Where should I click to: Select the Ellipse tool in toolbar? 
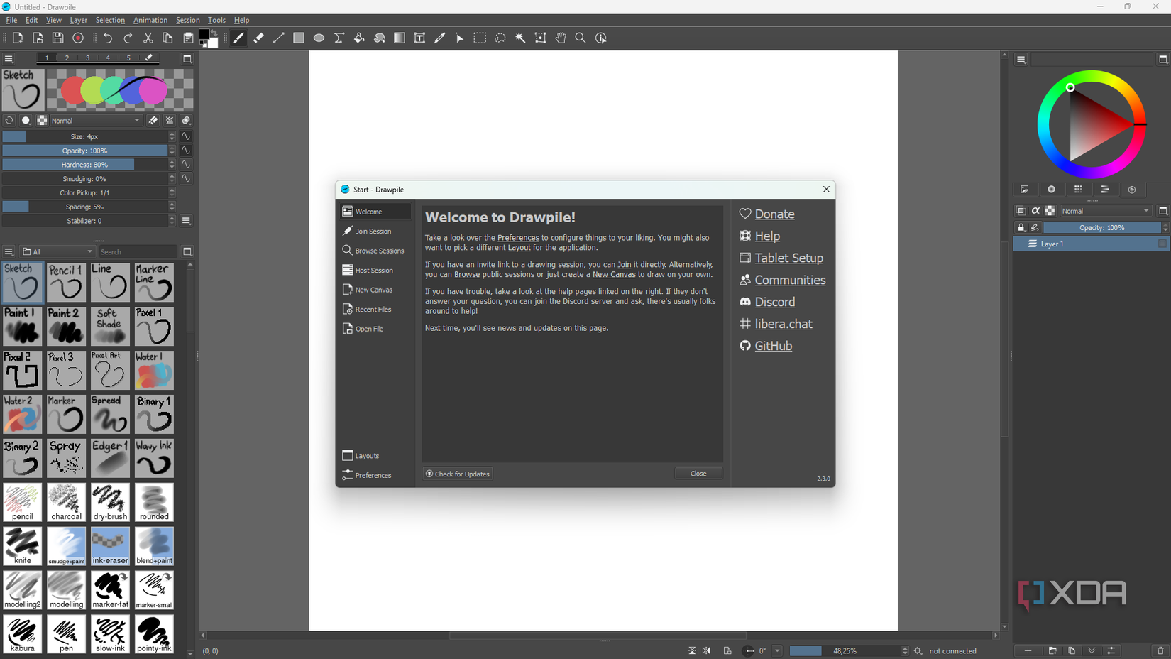[319, 38]
